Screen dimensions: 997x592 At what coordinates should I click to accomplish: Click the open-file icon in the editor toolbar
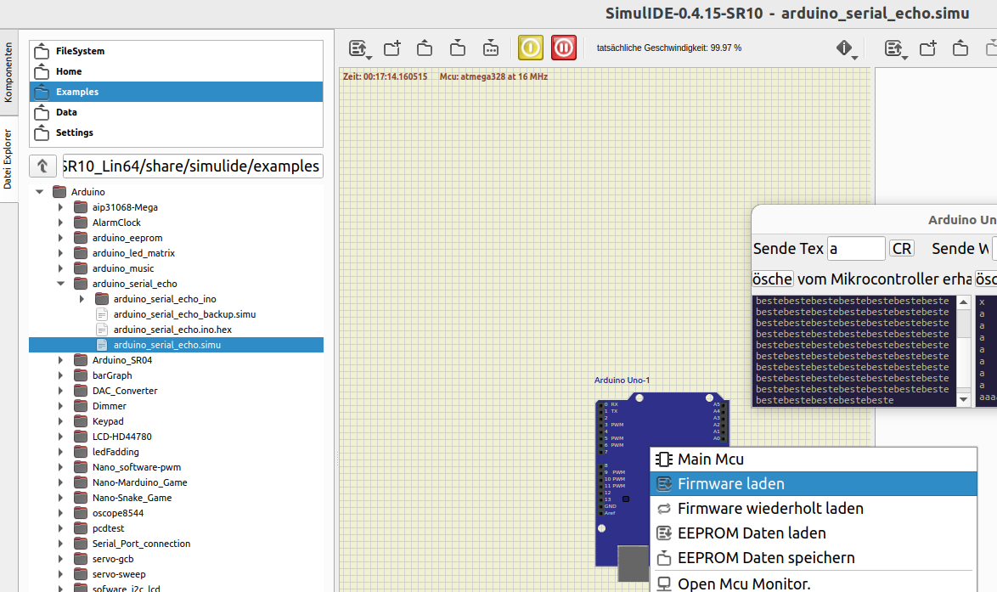(x=960, y=48)
